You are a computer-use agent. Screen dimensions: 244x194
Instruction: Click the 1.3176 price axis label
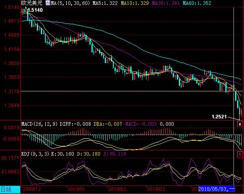click(x=12, y=92)
